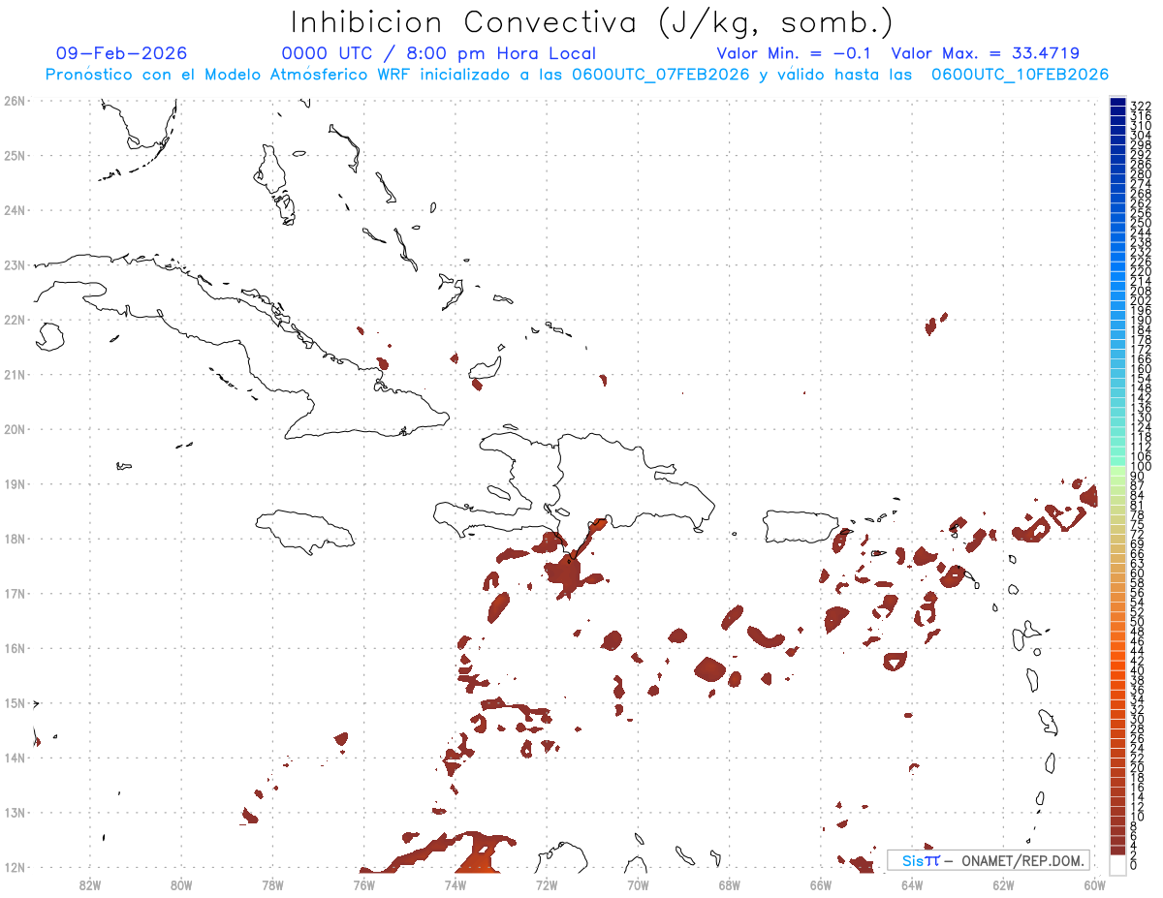Click the orange 50 legend swatch
The height and width of the screenshot is (898, 1163).
1118,622
